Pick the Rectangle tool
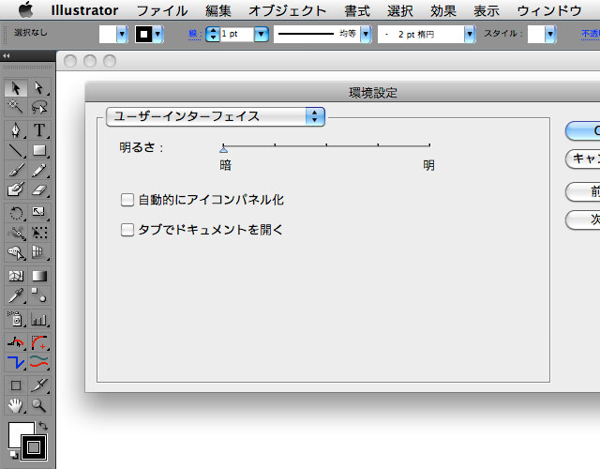 [39, 150]
